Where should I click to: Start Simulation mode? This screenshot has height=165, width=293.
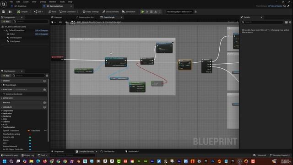tap(129, 12)
